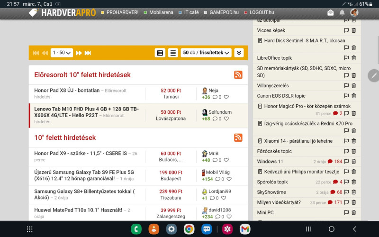Flag the LibreOffice topik entry

point(346,58)
